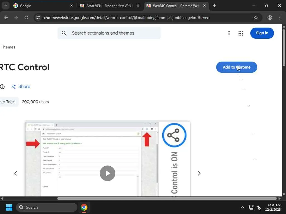Open the Chrome three-dot menu
The image size is (286, 214).
click(x=280, y=18)
